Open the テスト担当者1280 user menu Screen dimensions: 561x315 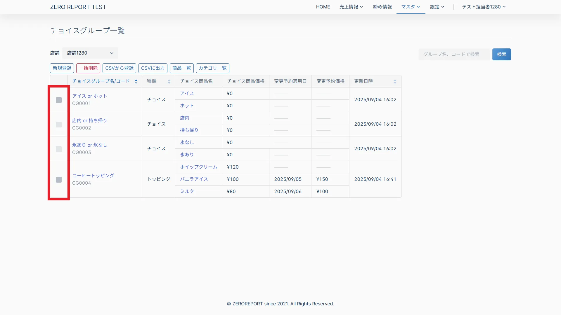484,7
